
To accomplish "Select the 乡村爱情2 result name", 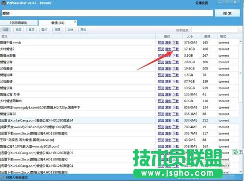I will pyautogui.click(x=7, y=49).
